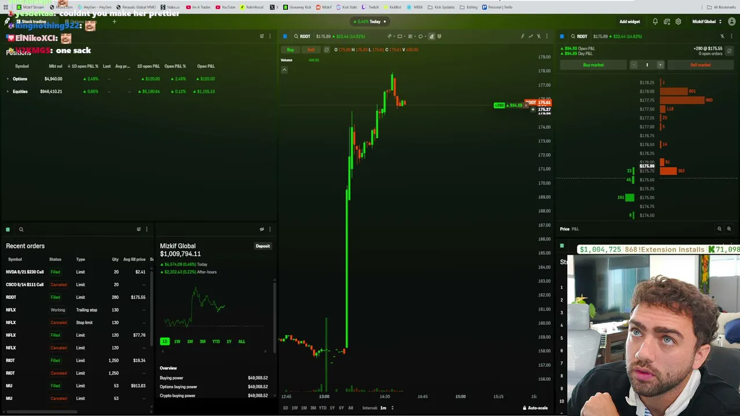The image size is (740, 416).
Task: Select ALL account chart range
Action: click(x=242, y=341)
